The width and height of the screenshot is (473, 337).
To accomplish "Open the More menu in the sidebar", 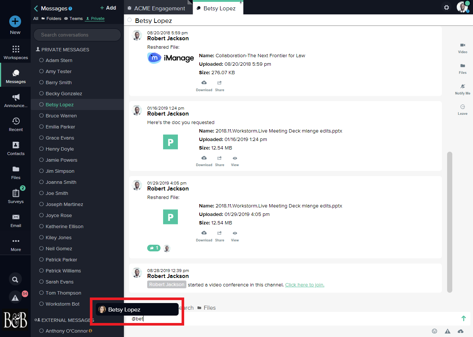I will tap(16, 244).
